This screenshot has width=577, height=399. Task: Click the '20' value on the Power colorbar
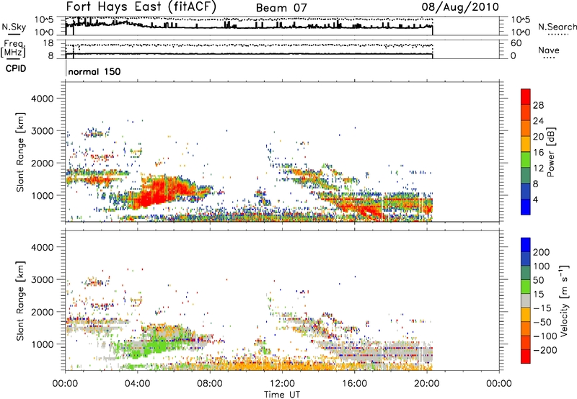538,137
